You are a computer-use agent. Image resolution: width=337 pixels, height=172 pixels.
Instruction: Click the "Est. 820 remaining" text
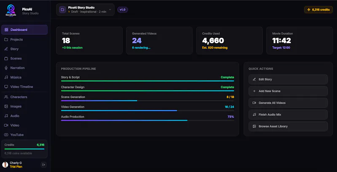click(x=215, y=48)
